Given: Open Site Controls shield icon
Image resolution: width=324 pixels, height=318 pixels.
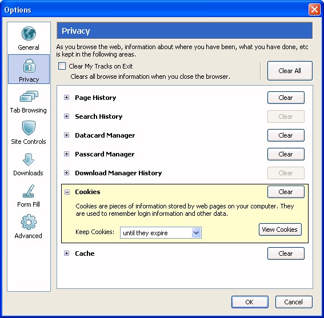Looking at the screenshot, I should pyautogui.click(x=29, y=128).
